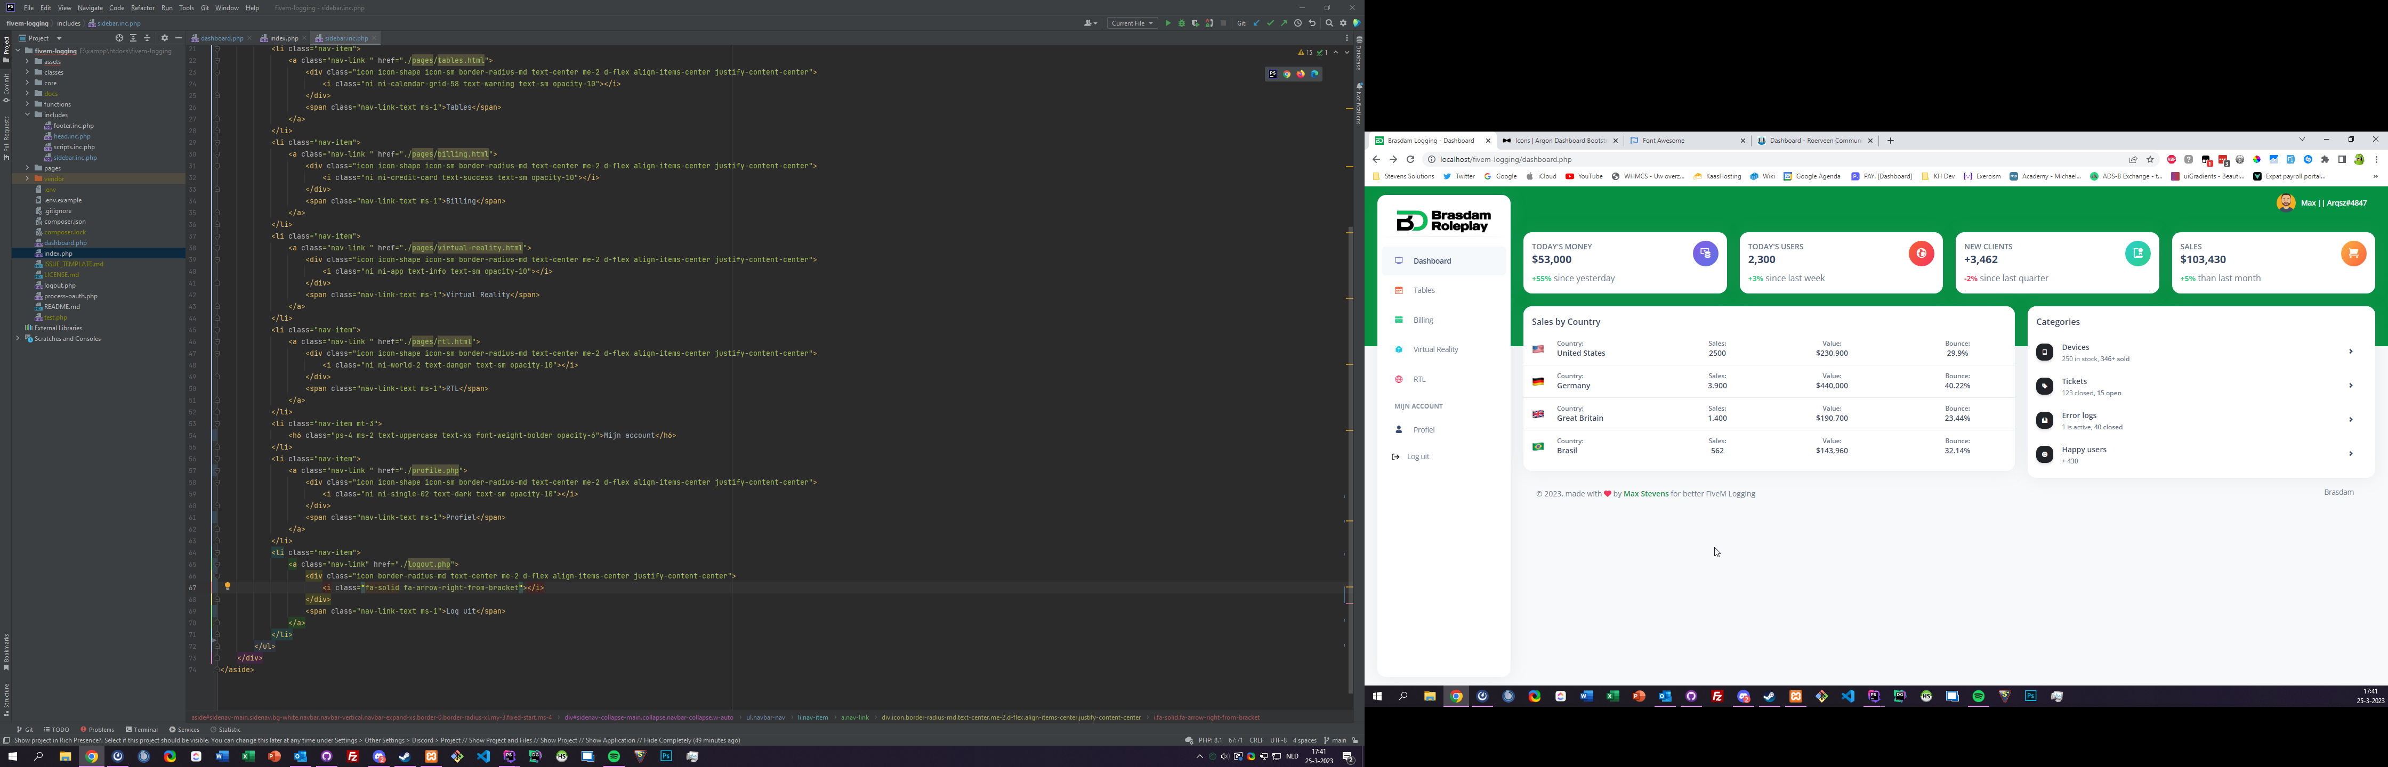The image size is (2388, 767).
Task: Open page in Firefox from editor popup
Action: tap(1301, 74)
